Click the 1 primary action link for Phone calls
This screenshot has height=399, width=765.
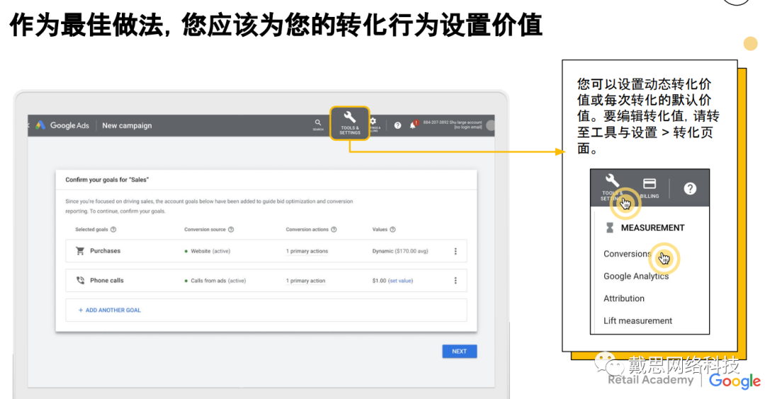point(305,281)
